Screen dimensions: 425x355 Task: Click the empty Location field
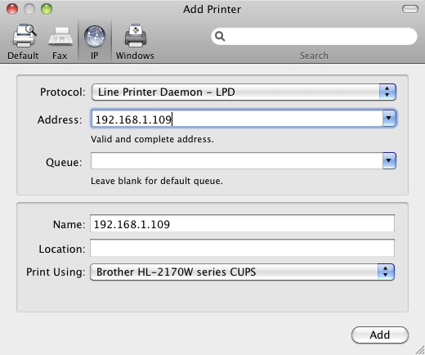(x=242, y=248)
